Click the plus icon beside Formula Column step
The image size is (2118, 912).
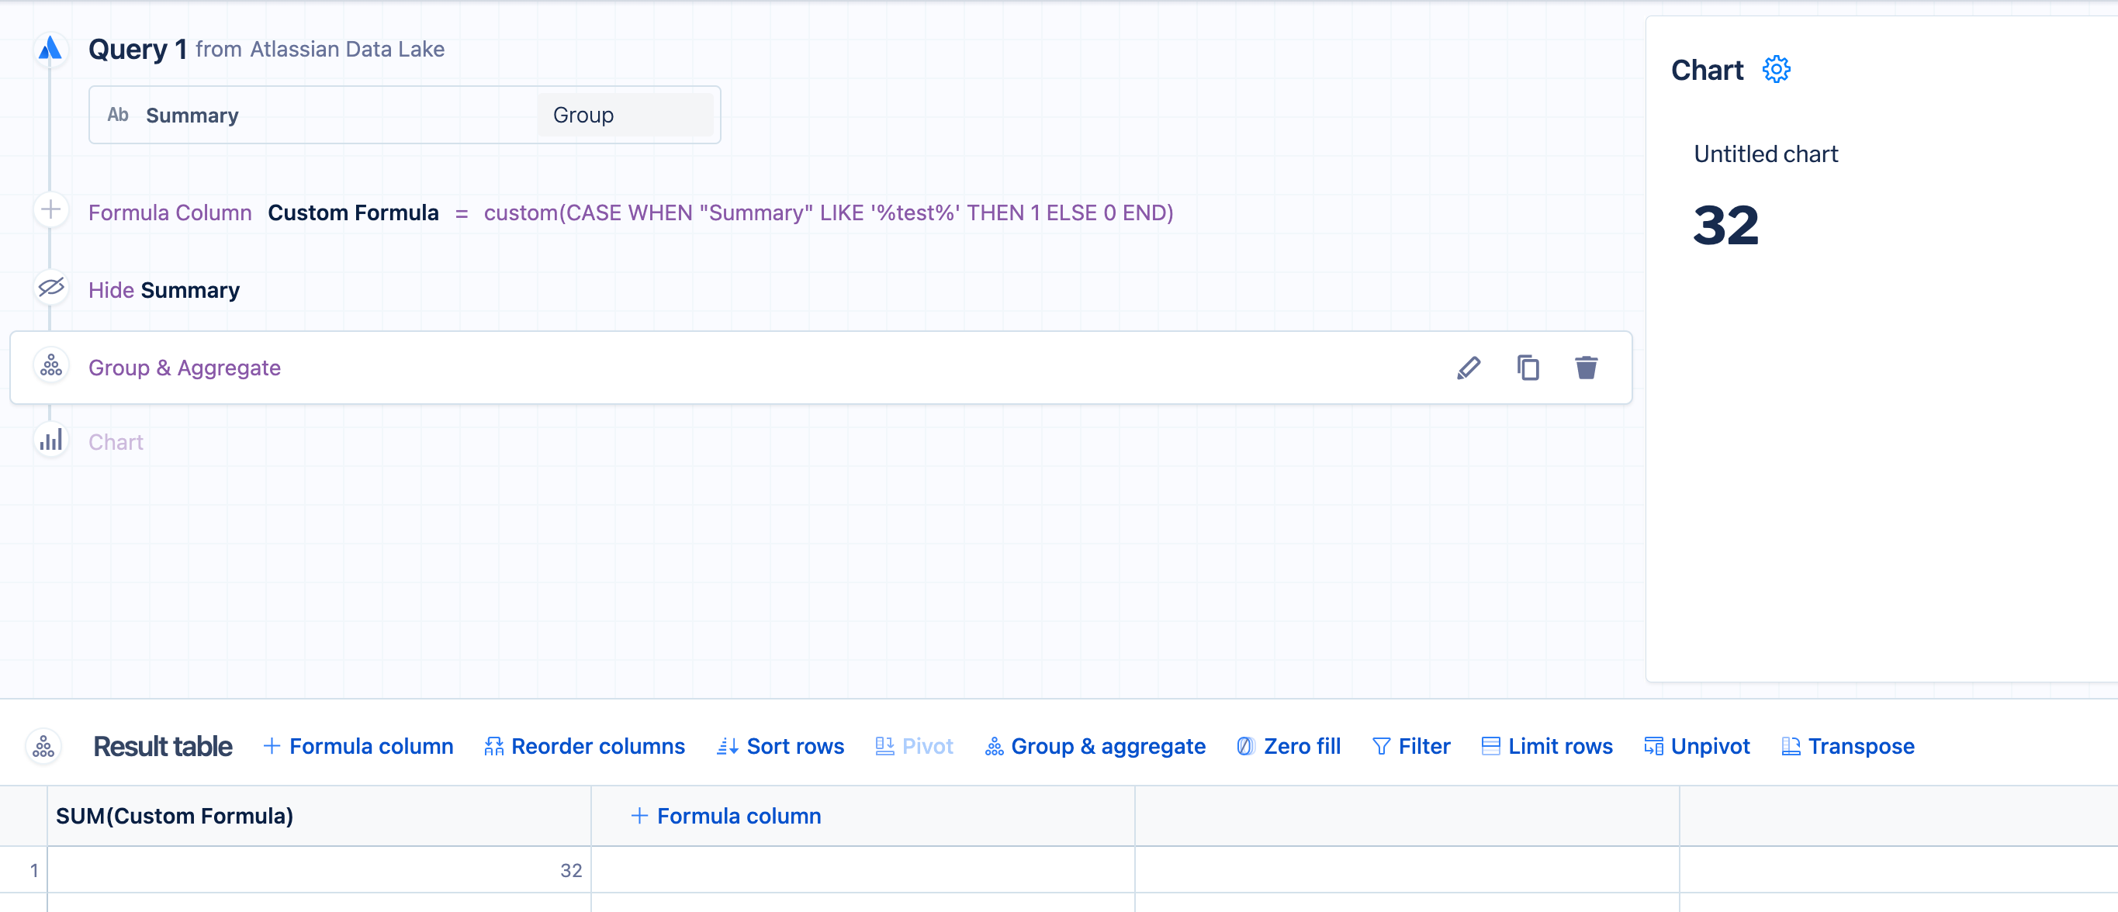click(51, 210)
